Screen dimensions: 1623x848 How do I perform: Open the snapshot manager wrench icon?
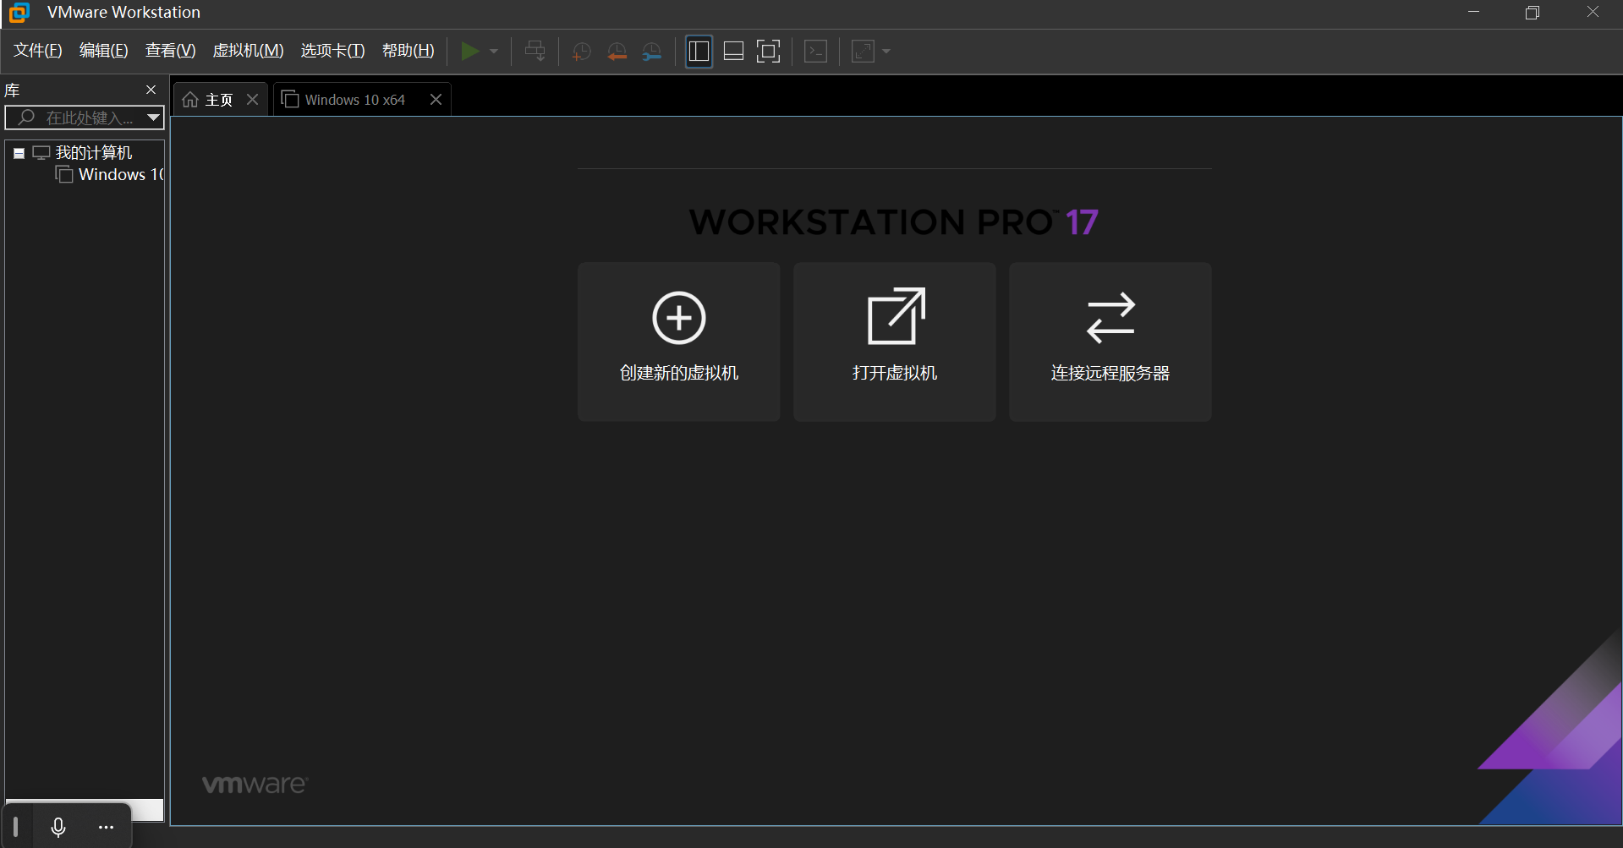pyautogui.click(x=652, y=52)
